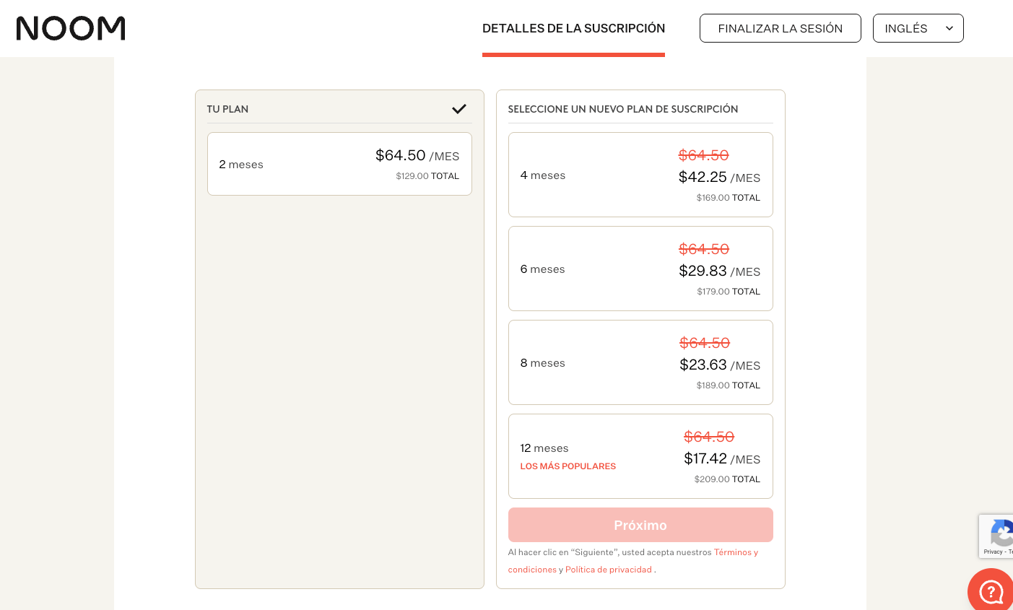Open the help chat bubble icon
The width and height of the screenshot is (1013, 610).
pyautogui.click(x=992, y=591)
